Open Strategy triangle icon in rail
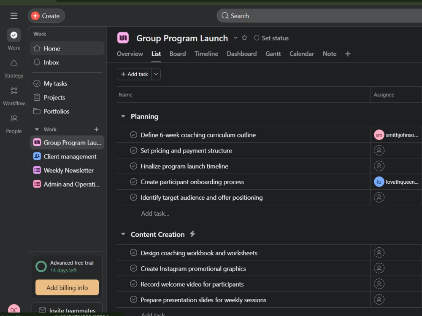Viewport: 422px width, 316px height. [14, 63]
